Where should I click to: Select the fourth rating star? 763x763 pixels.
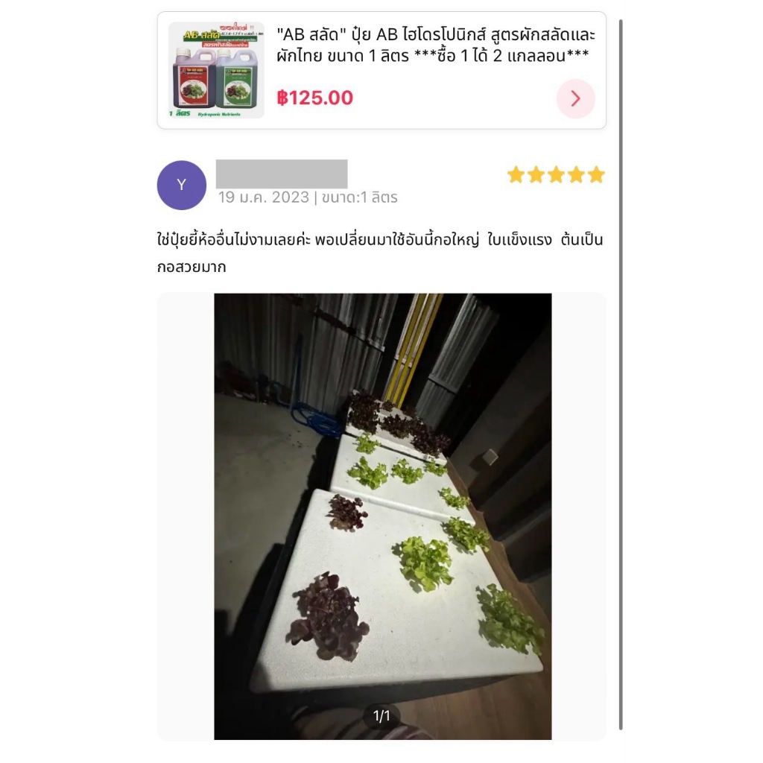pos(576,174)
